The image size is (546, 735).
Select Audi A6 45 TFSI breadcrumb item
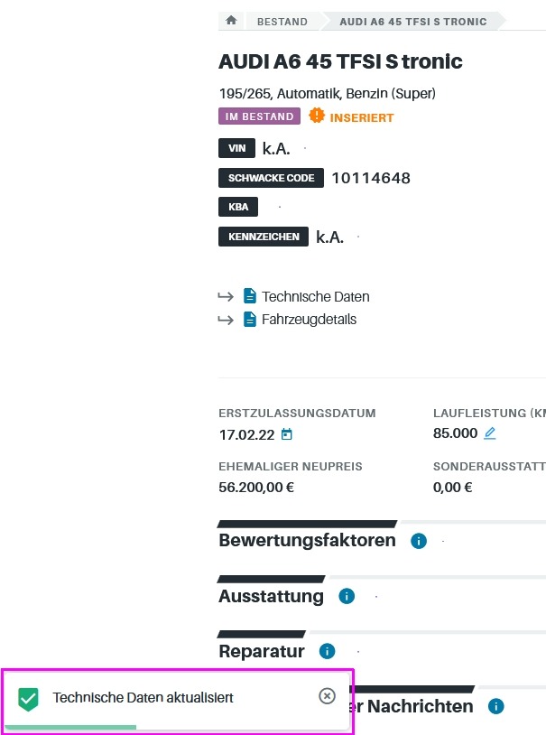[413, 22]
